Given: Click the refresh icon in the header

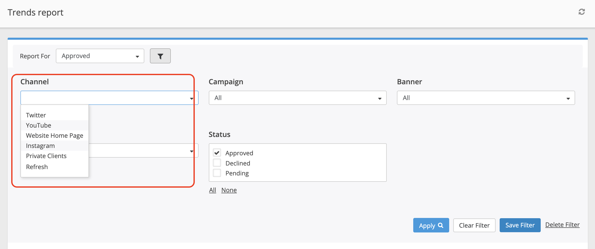Looking at the screenshot, I should pos(581,12).
